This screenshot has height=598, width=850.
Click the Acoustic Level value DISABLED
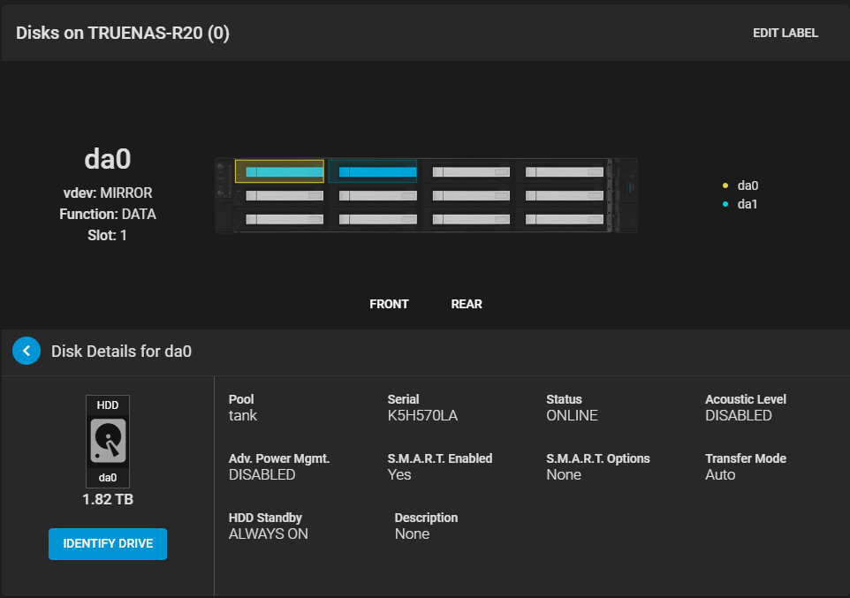click(739, 415)
